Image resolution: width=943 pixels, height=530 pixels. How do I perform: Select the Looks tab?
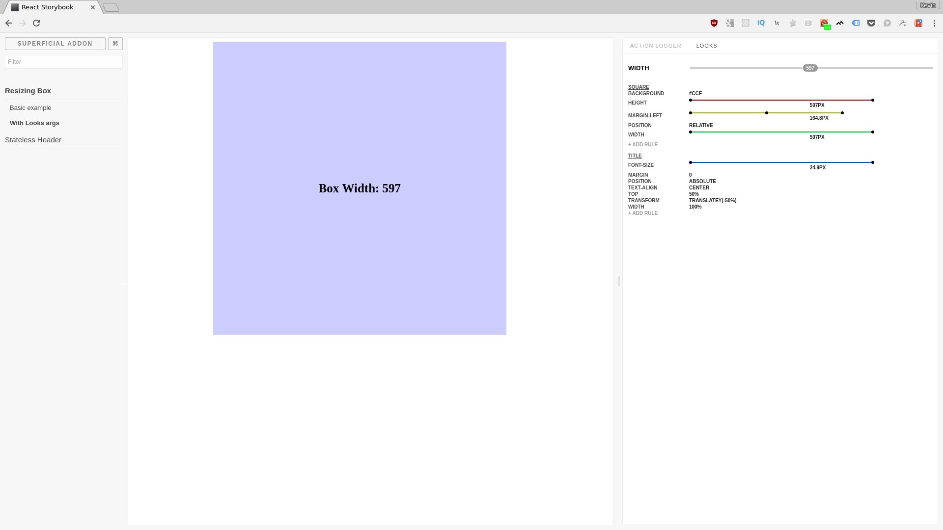tap(706, 46)
